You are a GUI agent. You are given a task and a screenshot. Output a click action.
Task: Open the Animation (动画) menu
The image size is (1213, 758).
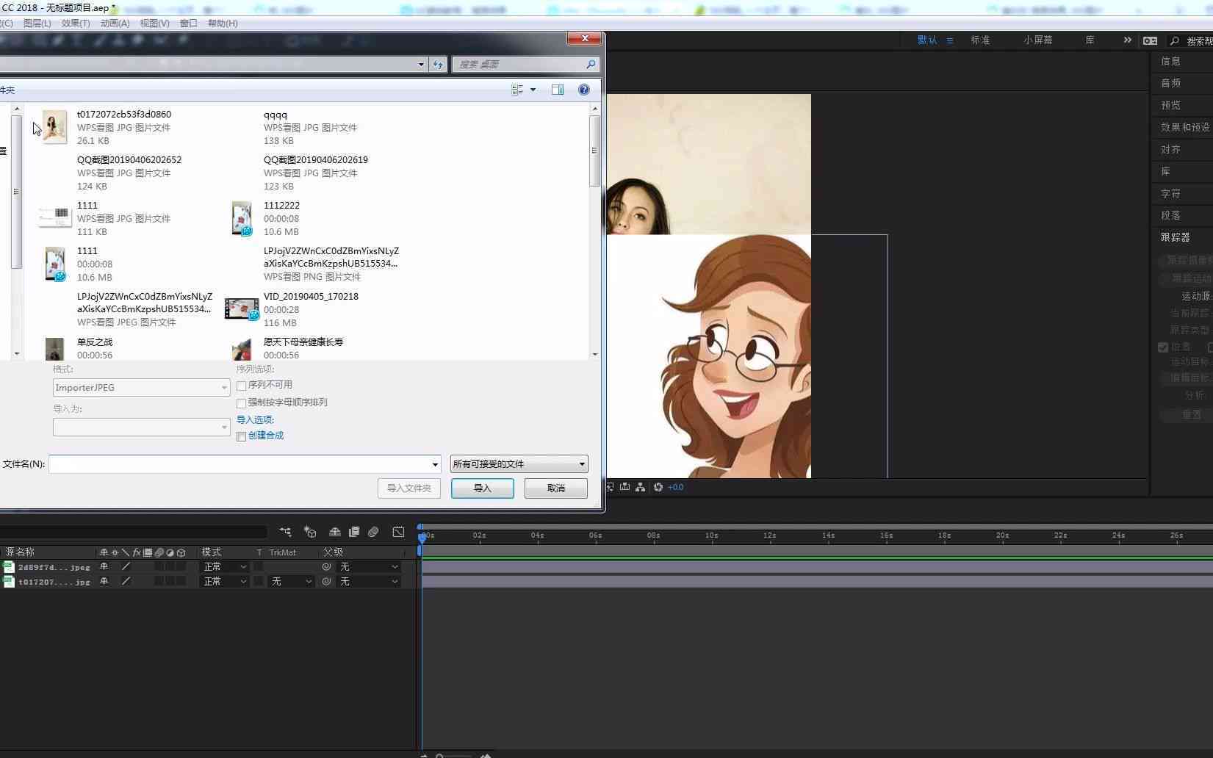(x=115, y=24)
